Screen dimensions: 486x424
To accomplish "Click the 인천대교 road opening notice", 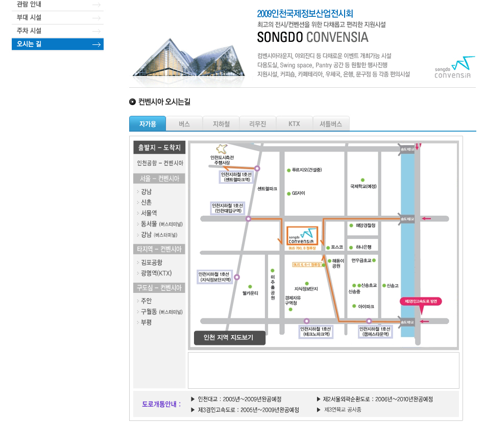I will (x=236, y=399).
